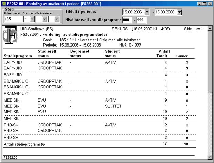Click AKTIV status in MEDISIN EVU row

(110, 100)
